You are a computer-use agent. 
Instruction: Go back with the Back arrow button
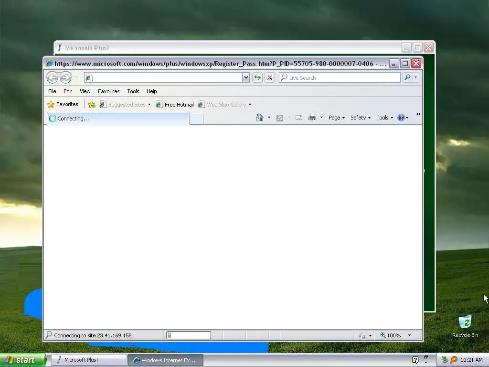52,77
